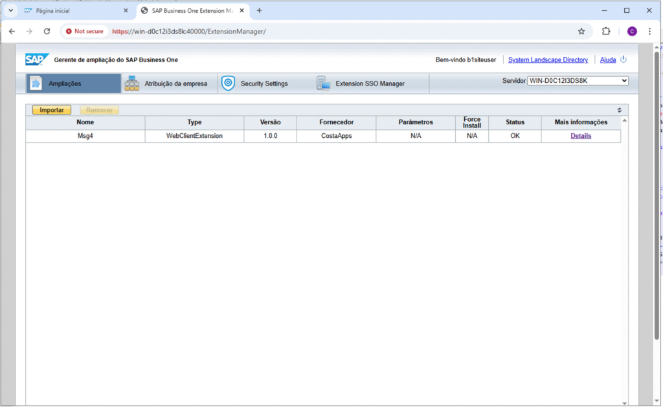
Task: Open the Details link for Msg4
Action: tap(581, 136)
